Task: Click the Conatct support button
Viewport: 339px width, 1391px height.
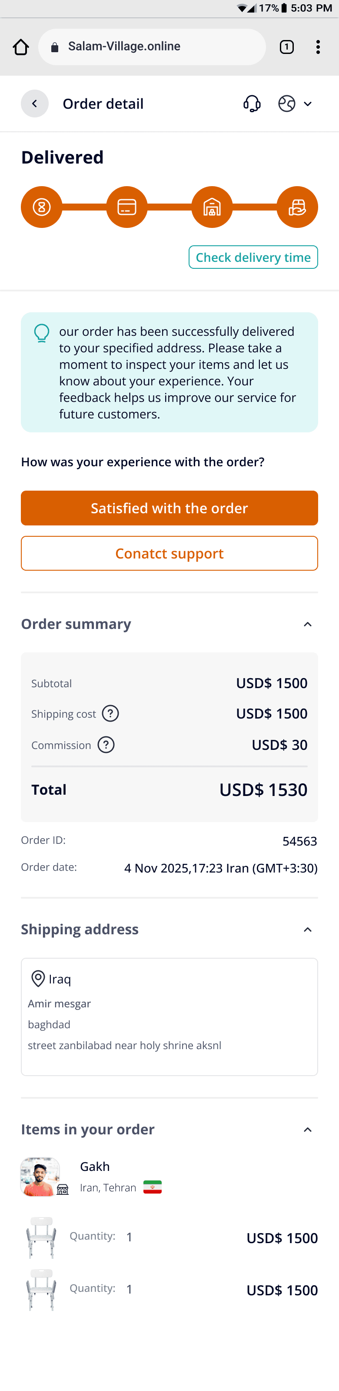Action: pyautogui.click(x=169, y=553)
